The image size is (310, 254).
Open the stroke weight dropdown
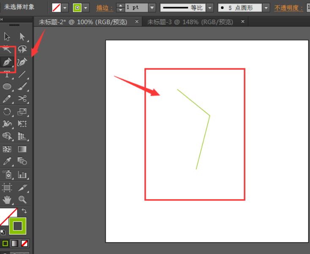click(x=152, y=8)
